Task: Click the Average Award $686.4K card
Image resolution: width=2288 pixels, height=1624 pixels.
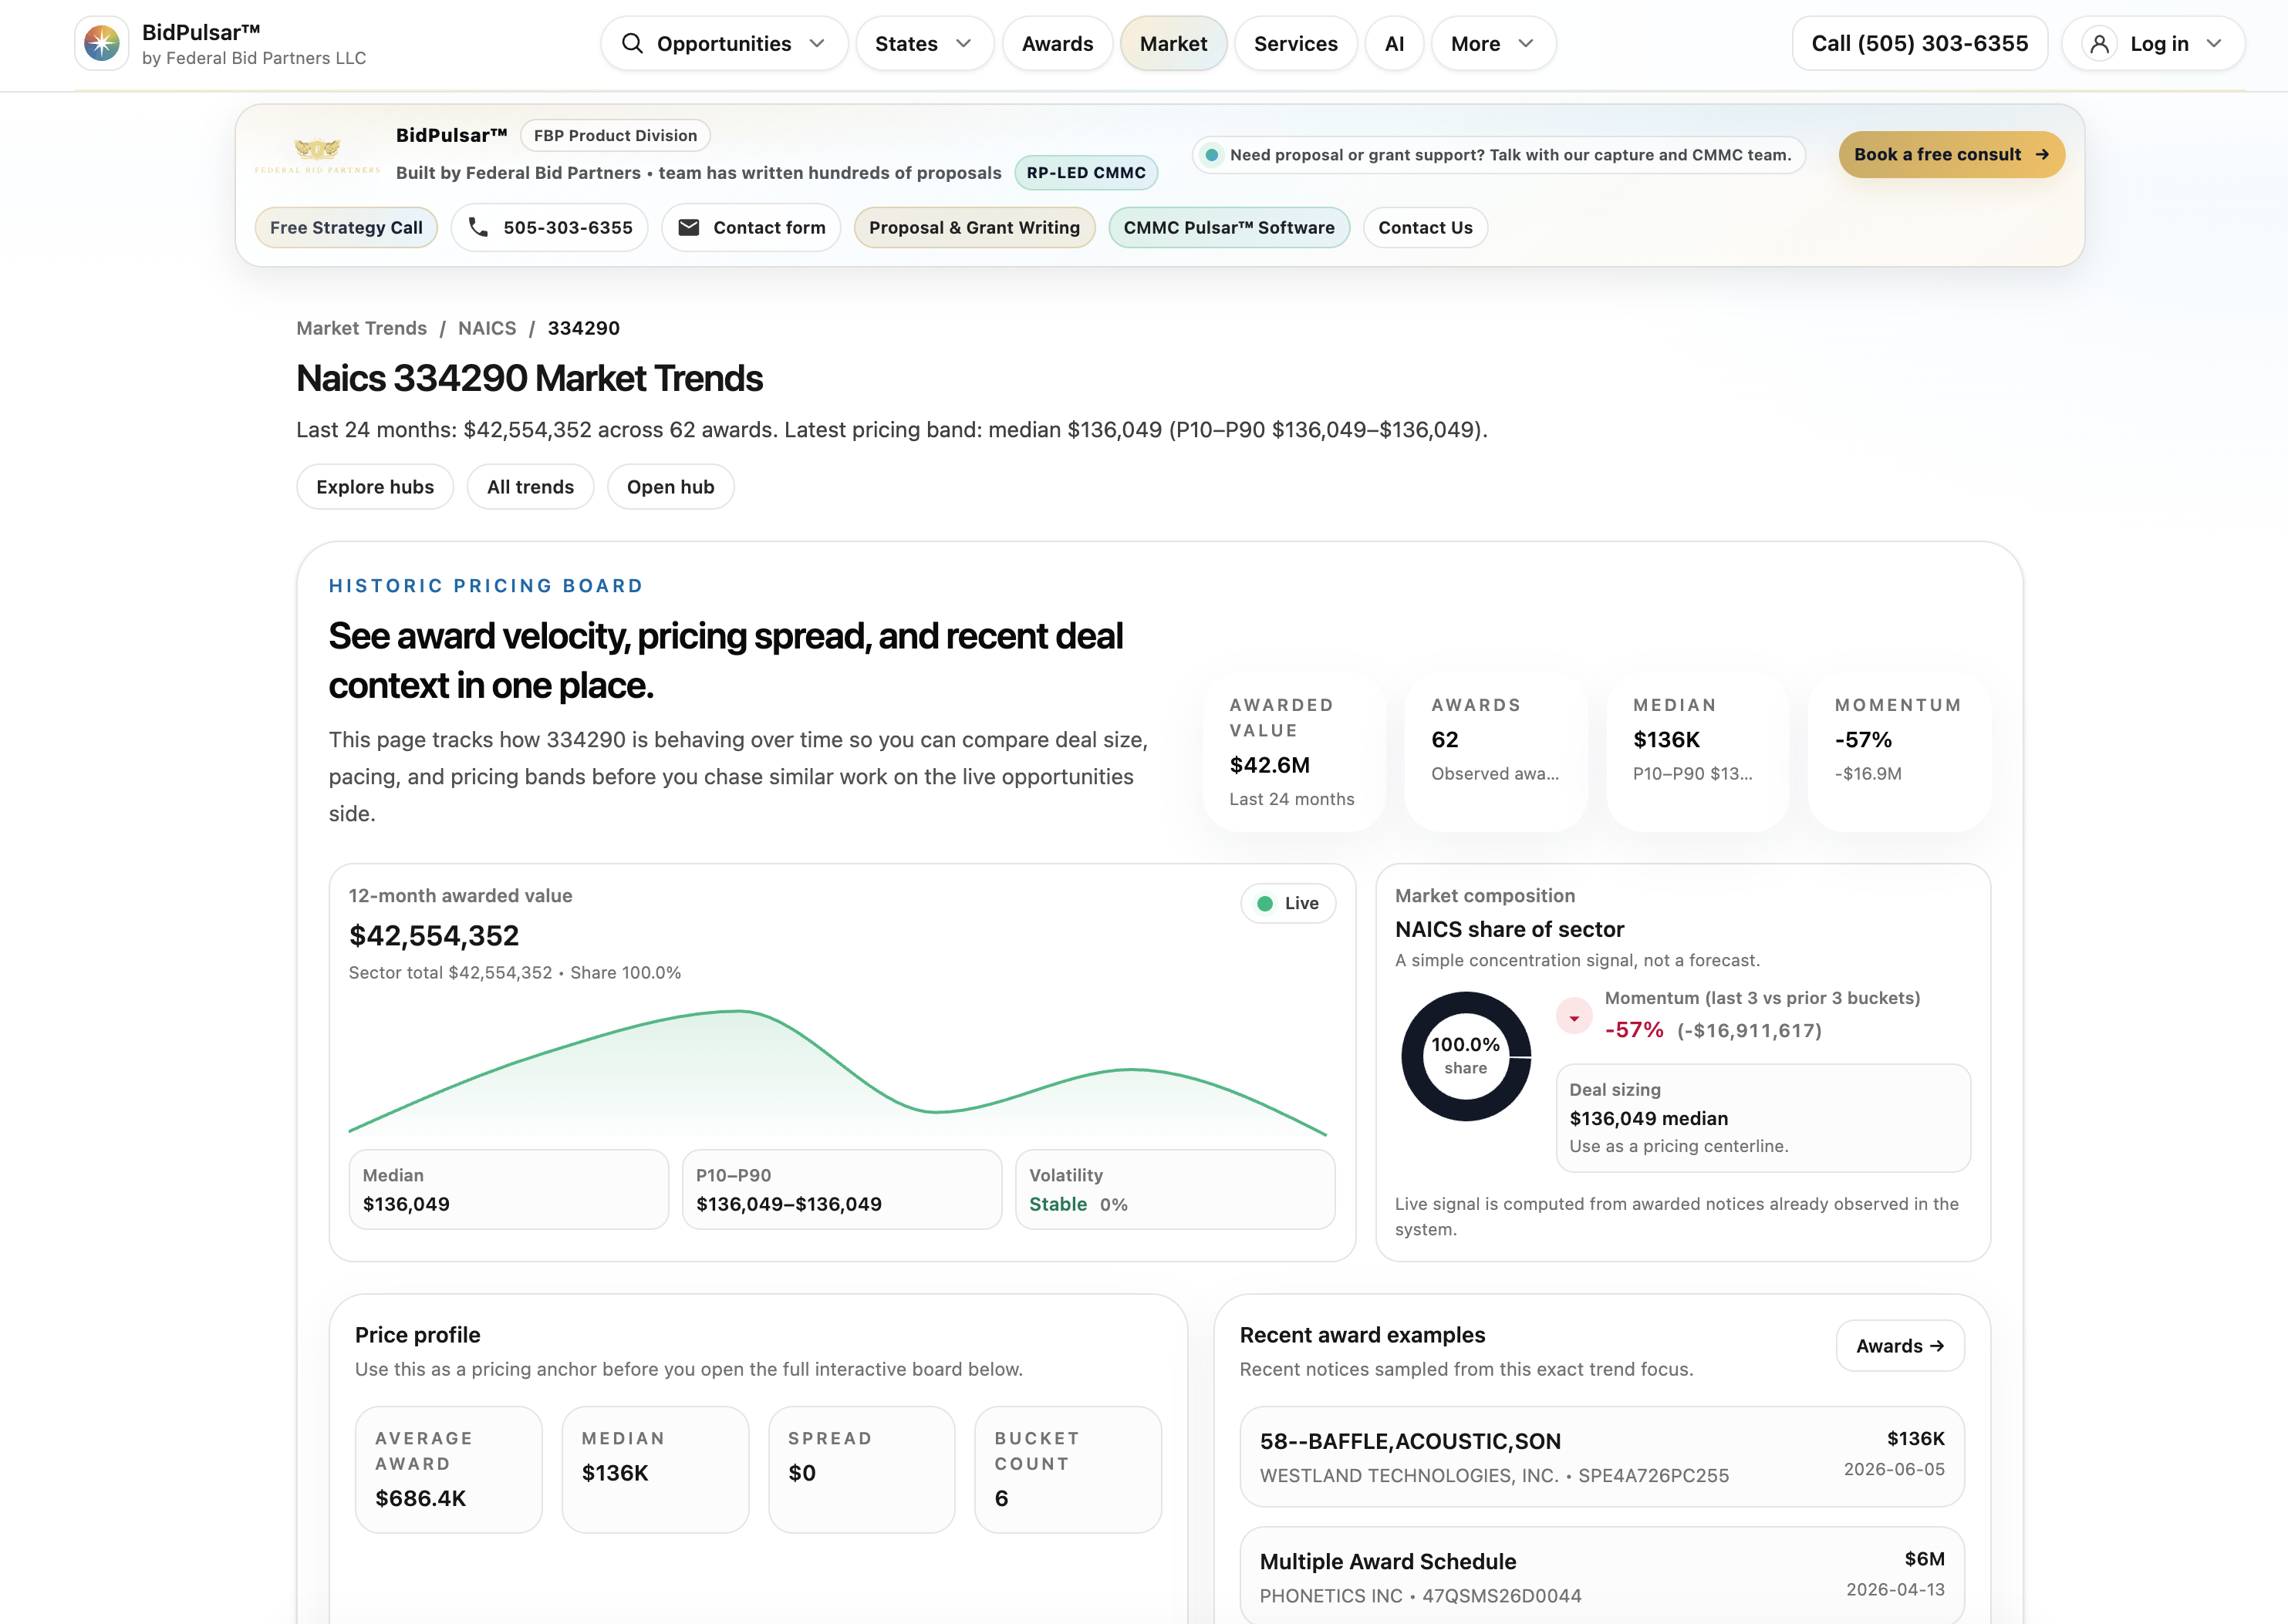Action: coord(448,1469)
